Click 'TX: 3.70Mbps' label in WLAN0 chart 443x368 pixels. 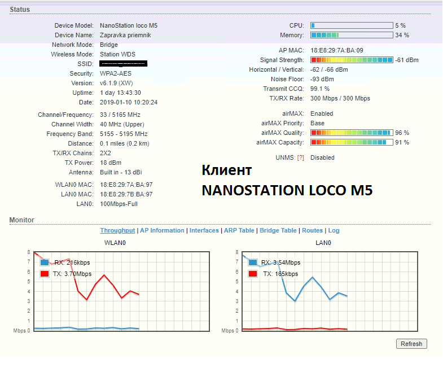click(x=72, y=274)
